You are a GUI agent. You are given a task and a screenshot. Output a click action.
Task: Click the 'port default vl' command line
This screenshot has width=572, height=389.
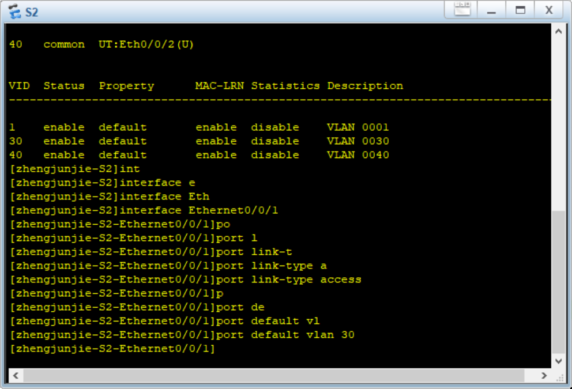coord(164,321)
